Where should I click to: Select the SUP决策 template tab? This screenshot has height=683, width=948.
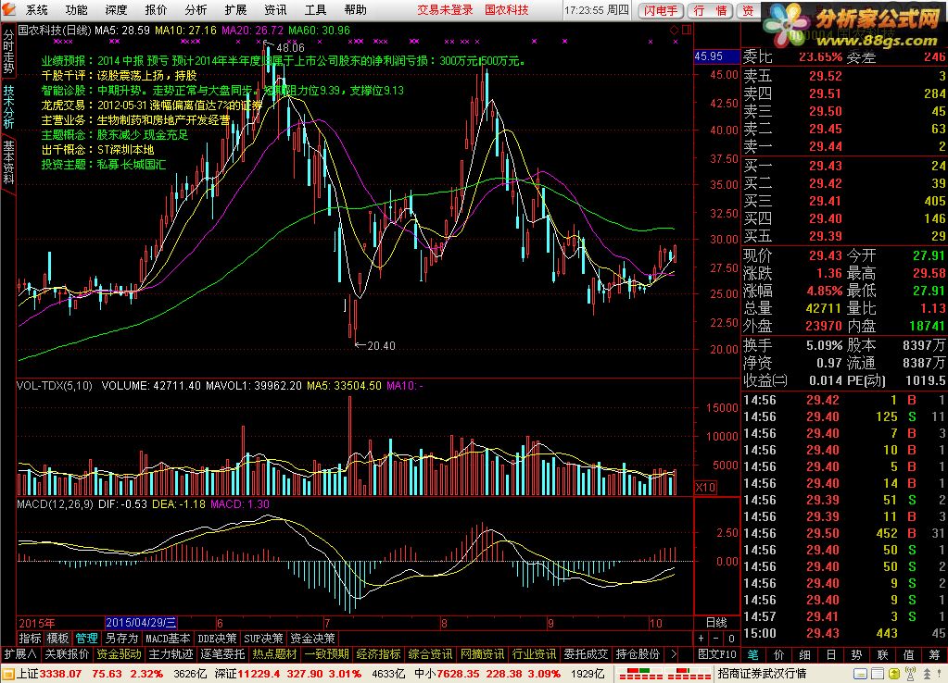tap(263, 639)
